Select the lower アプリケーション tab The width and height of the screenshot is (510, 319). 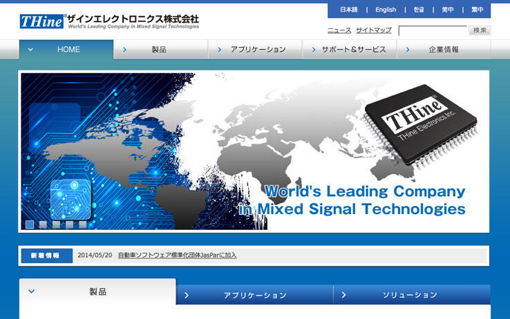click(x=255, y=295)
